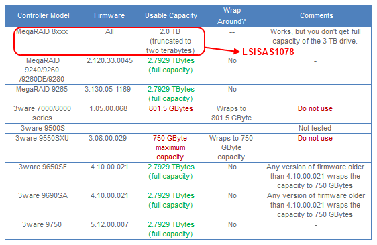The height and width of the screenshot is (245, 377).
Task: Select the 3ware 9750 cell
Action: coord(42,225)
